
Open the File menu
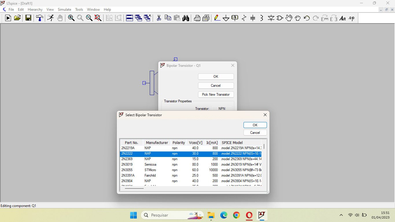pyautogui.click(x=11, y=10)
